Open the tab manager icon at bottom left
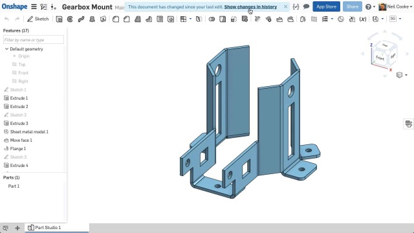 point(6,228)
